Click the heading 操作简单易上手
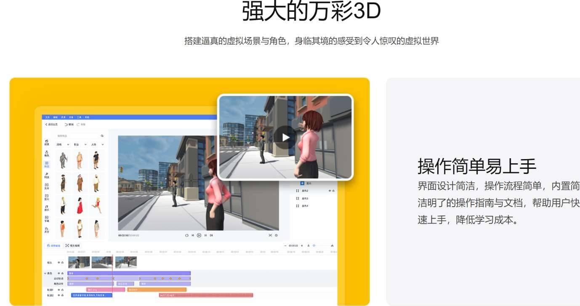 (477, 166)
